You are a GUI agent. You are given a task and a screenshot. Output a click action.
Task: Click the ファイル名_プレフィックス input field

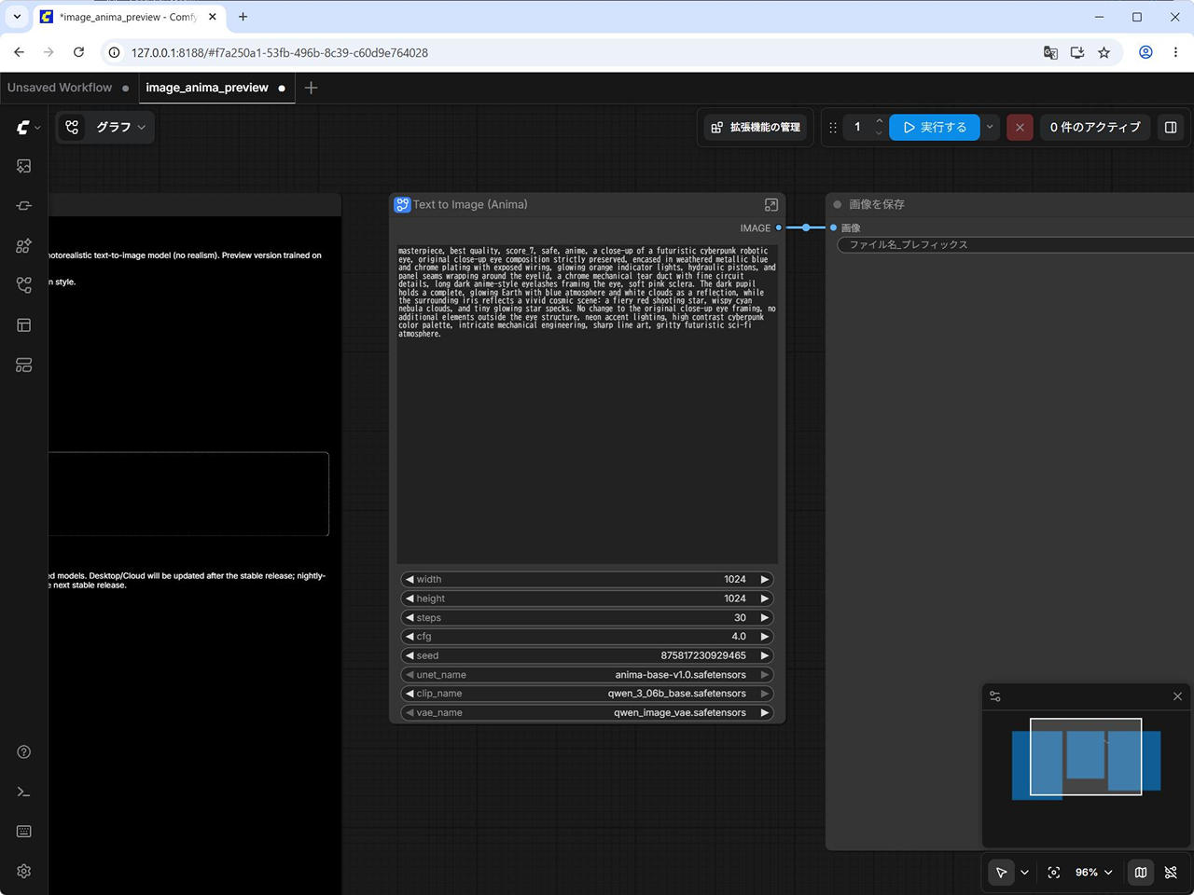[x=1015, y=244]
